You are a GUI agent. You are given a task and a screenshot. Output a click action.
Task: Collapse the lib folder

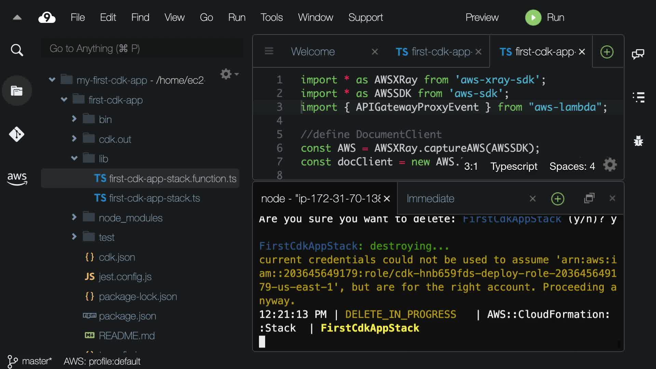(74, 158)
